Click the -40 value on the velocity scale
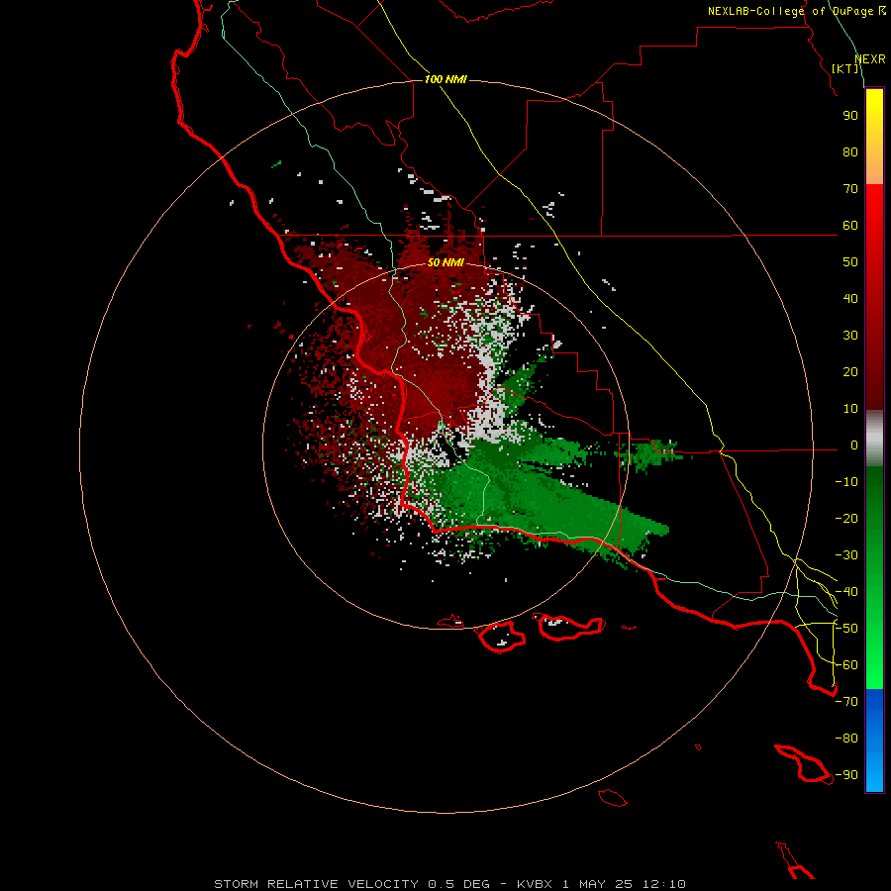 click(846, 592)
